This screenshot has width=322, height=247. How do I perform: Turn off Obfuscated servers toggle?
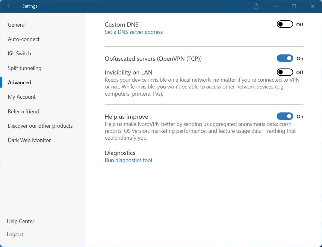click(x=285, y=58)
